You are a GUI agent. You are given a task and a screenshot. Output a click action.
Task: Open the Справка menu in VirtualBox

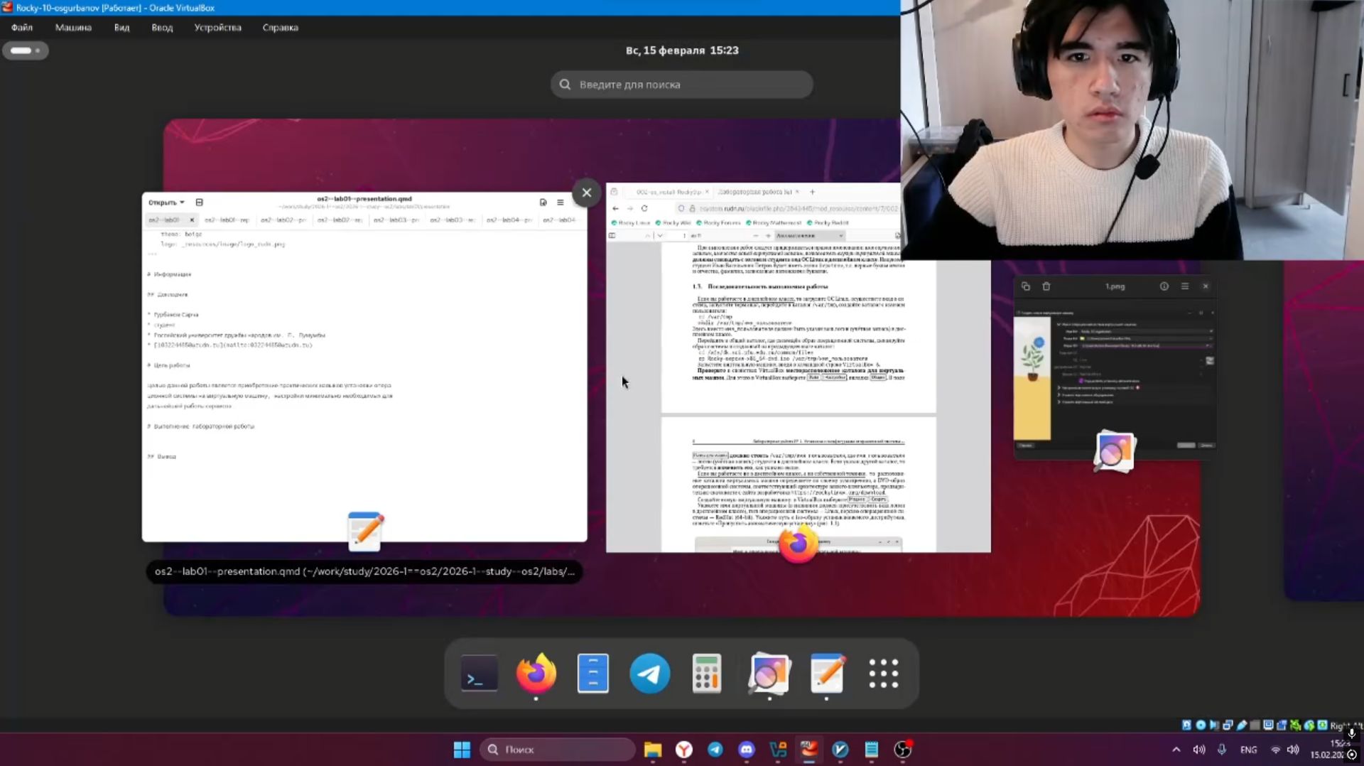coord(280,28)
